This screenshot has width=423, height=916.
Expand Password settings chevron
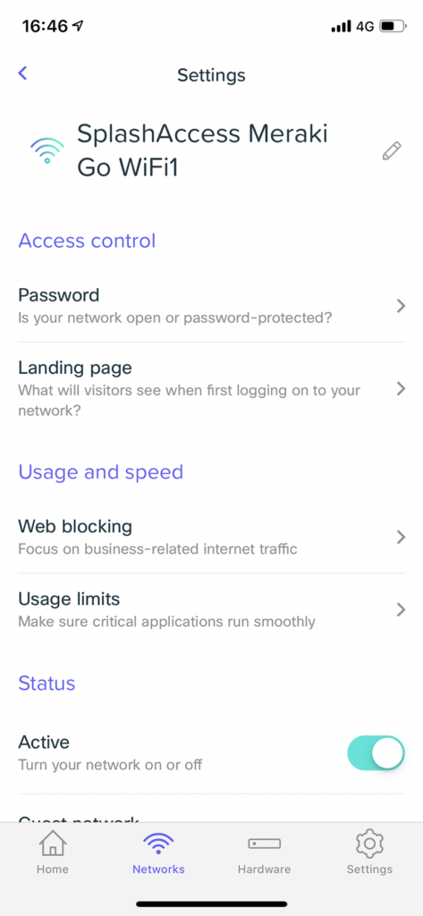pos(401,306)
